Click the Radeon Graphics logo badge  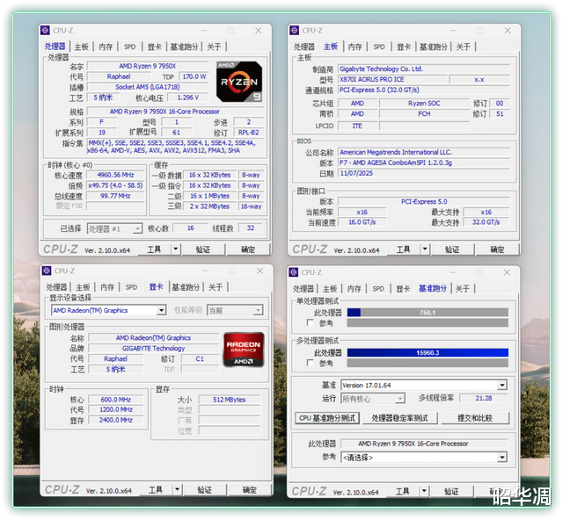point(243,349)
